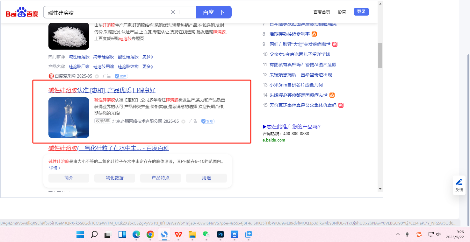Select the 产品特点 tab
Image resolution: width=470 pixels, height=242 pixels.
pos(161,178)
